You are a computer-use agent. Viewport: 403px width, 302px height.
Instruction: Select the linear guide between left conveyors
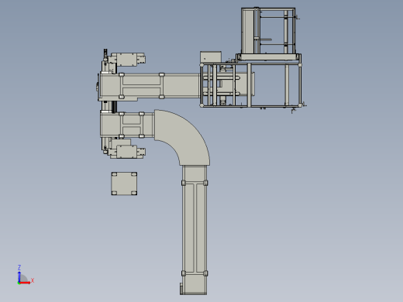pos(108,106)
